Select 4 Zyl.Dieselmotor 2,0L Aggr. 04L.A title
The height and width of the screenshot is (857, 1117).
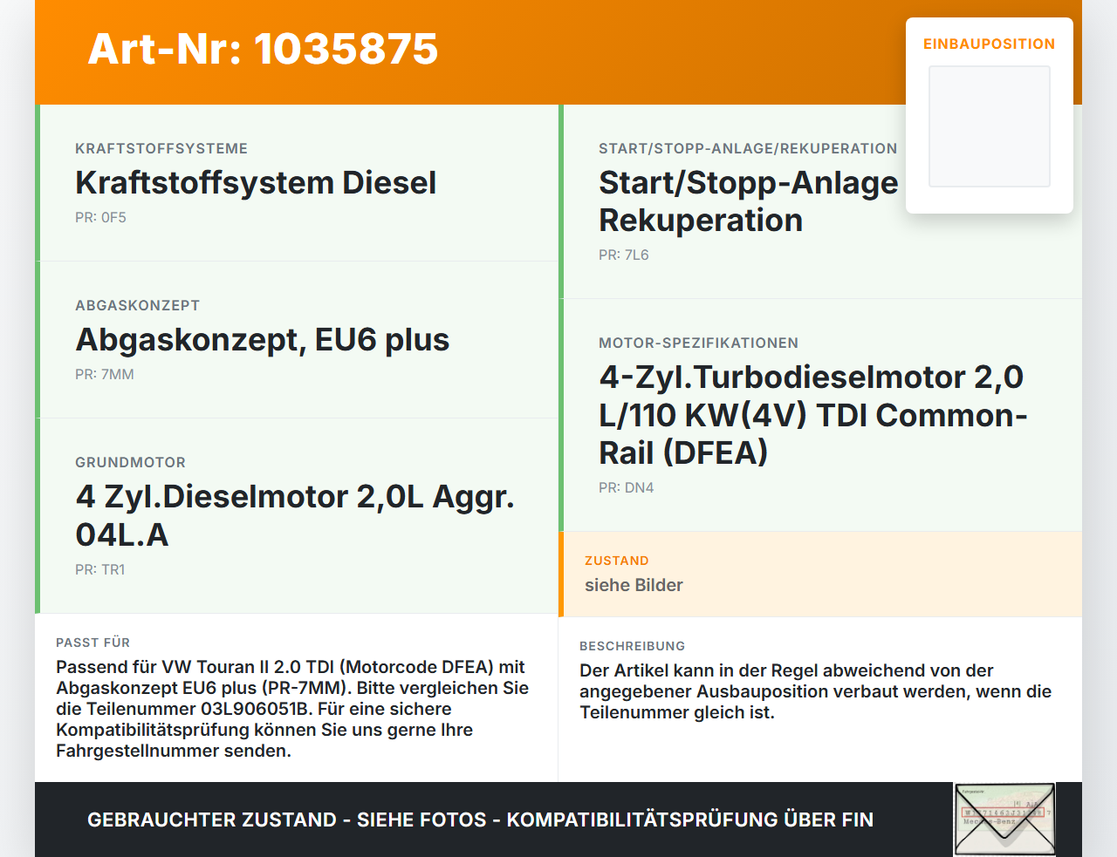[x=295, y=515]
